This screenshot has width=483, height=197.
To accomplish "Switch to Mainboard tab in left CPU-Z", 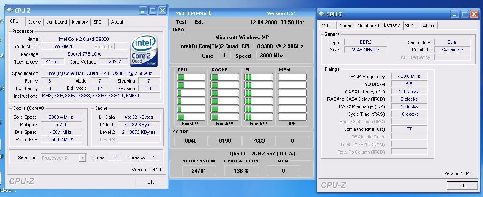I will [x=56, y=22].
